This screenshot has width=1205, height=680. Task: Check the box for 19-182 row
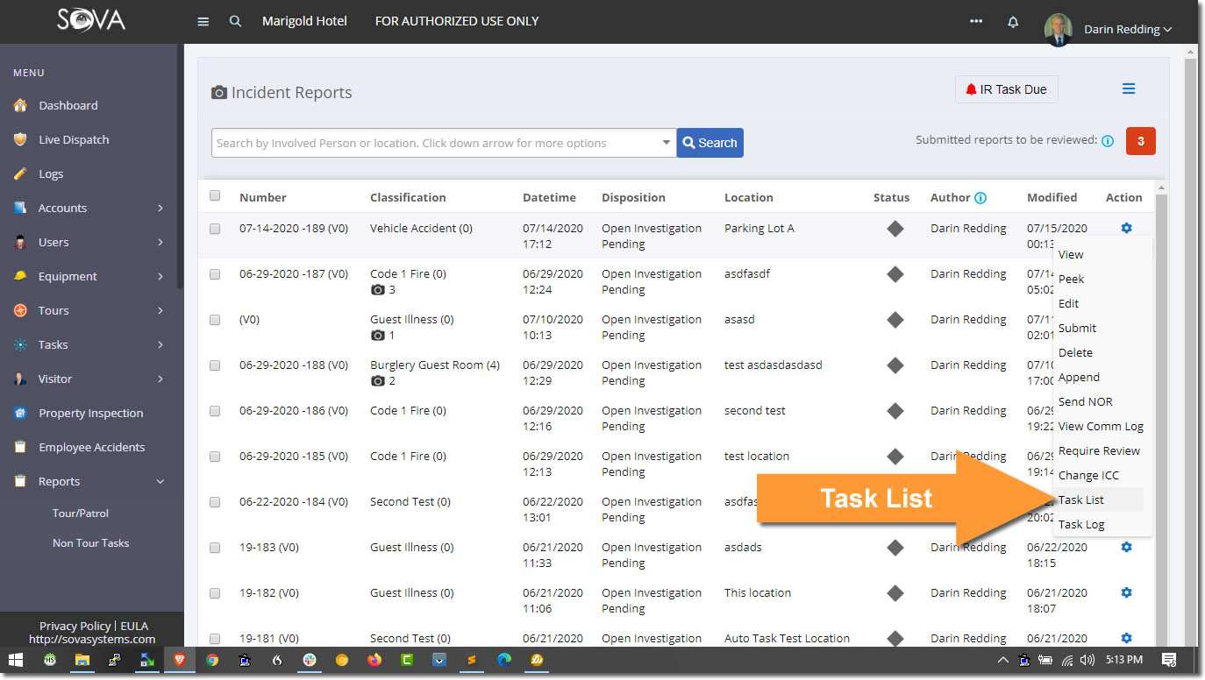click(215, 593)
